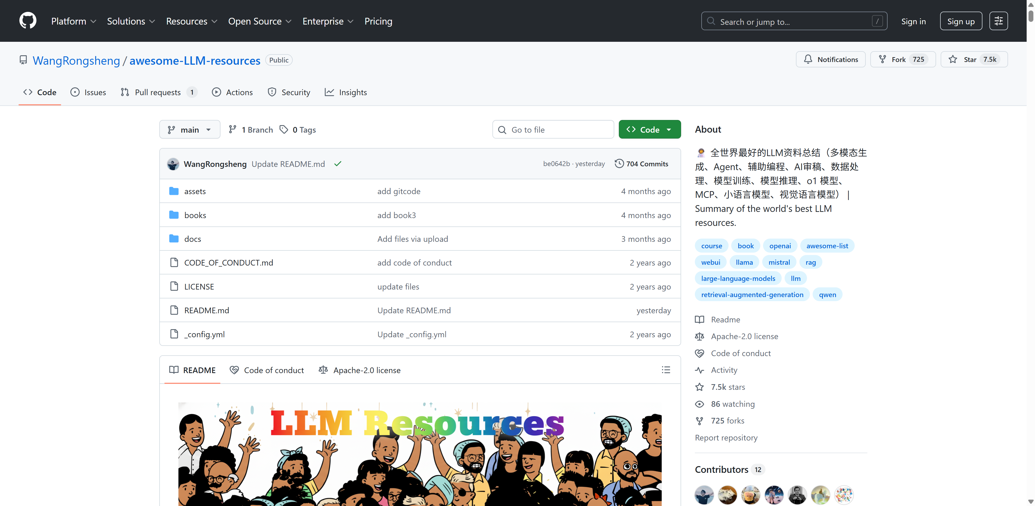The image size is (1035, 506).
Task: Star the repository
Action: click(x=974, y=60)
